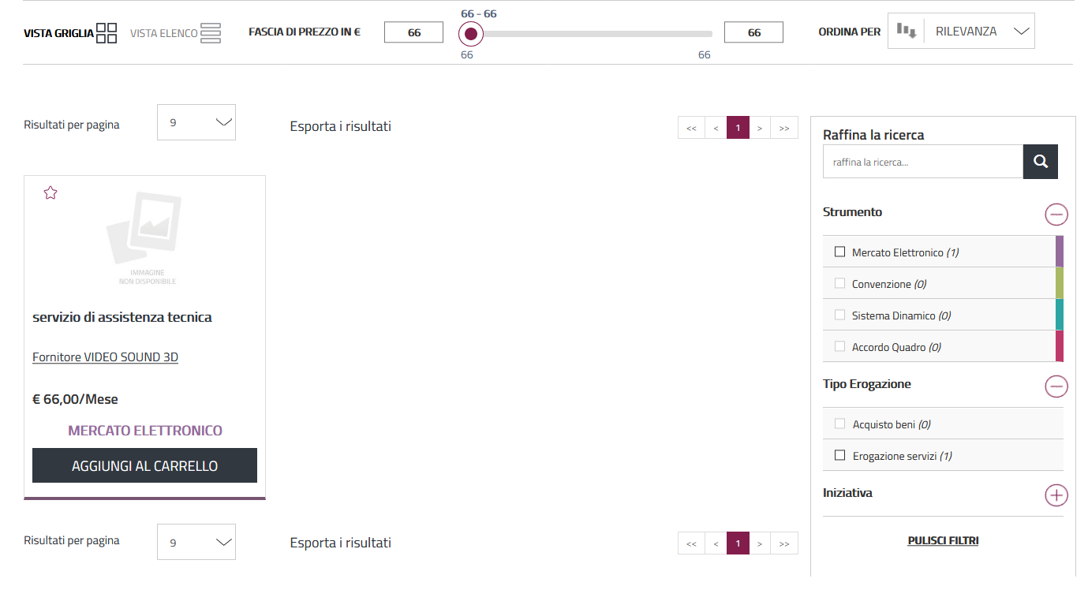This screenshot has width=1088, height=616.
Task: Add product to favorites with star icon
Action: coord(50,193)
